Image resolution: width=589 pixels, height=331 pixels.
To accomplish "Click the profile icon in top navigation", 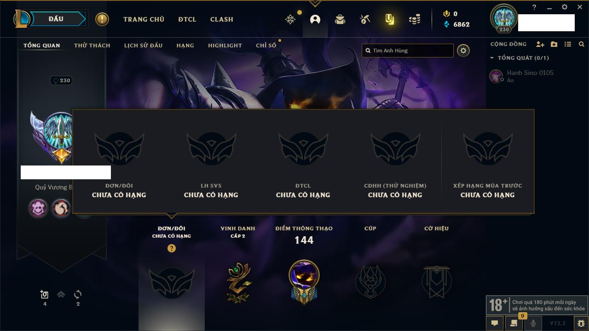I will 315,19.
